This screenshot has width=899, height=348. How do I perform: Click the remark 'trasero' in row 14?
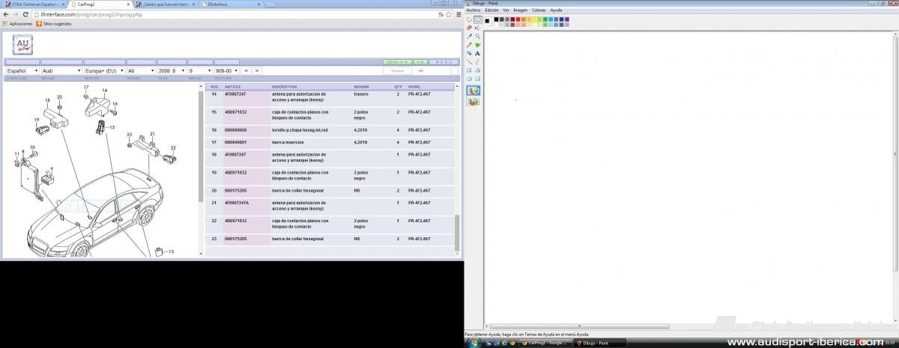click(x=361, y=94)
